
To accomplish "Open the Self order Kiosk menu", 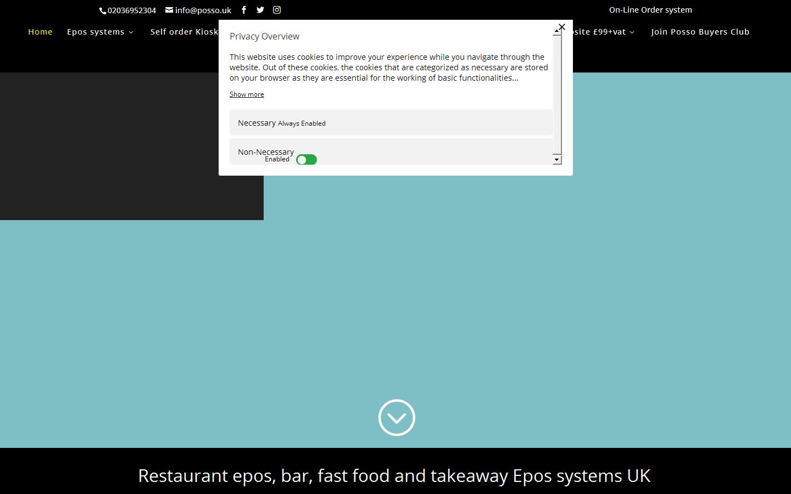I will pos(184,32).
